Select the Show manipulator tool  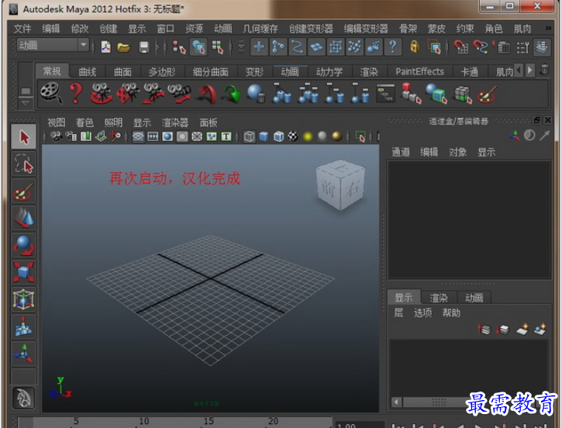point(24,354)
